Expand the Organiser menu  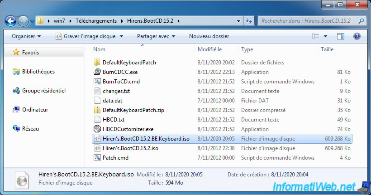coord(26,36)
